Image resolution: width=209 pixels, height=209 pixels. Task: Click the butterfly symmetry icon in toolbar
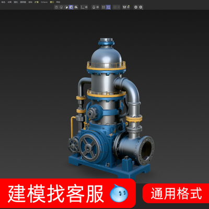tap(124, 7)
